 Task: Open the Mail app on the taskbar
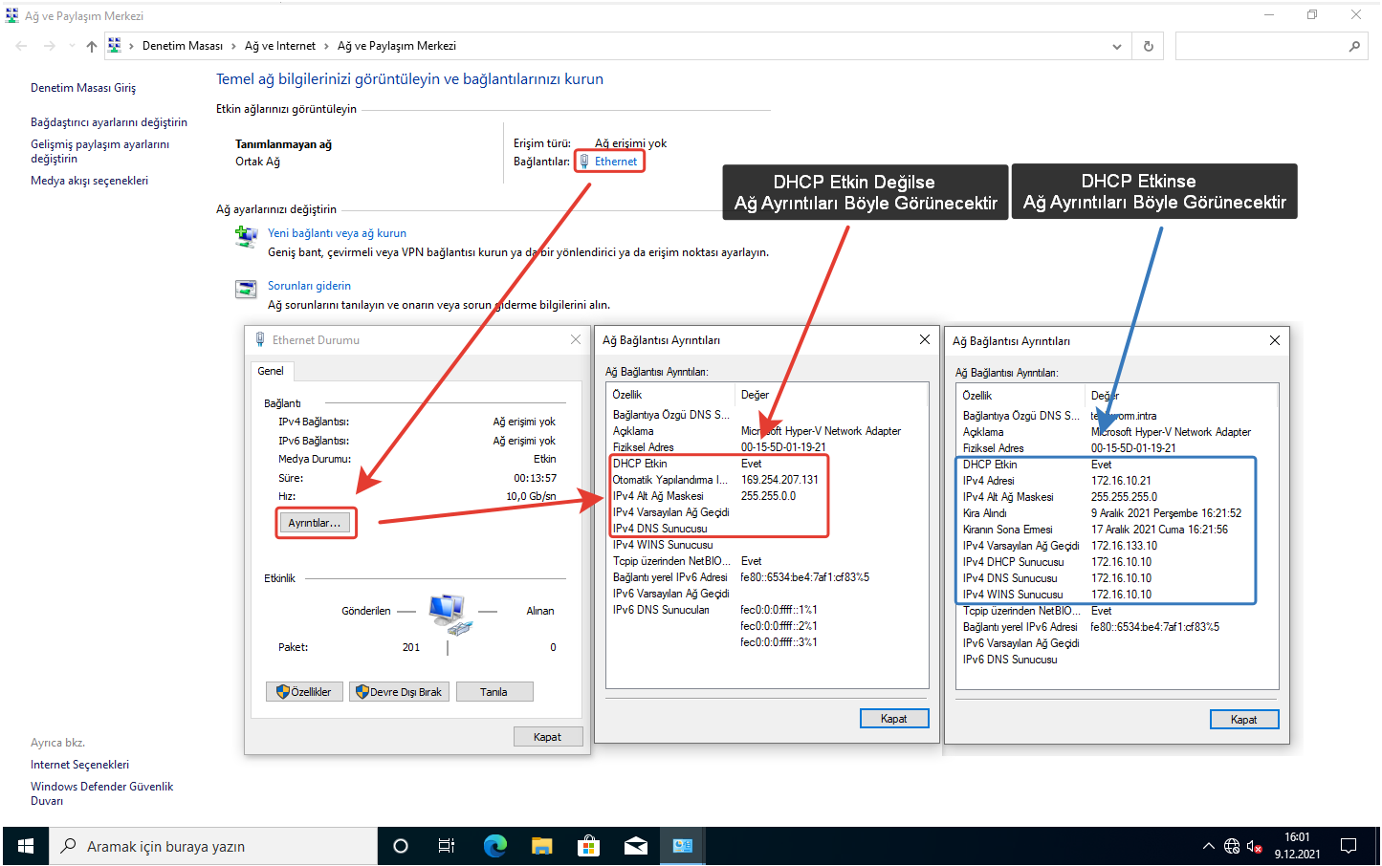coord(636,846)
